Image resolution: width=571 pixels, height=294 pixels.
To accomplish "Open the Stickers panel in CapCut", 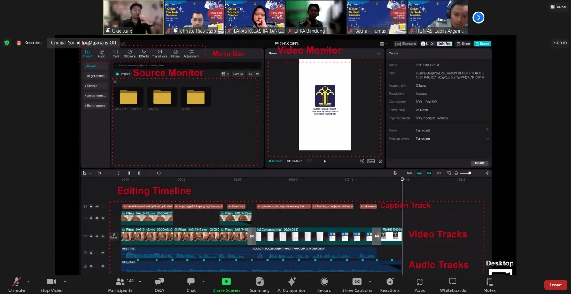I will tap(130, 54).
